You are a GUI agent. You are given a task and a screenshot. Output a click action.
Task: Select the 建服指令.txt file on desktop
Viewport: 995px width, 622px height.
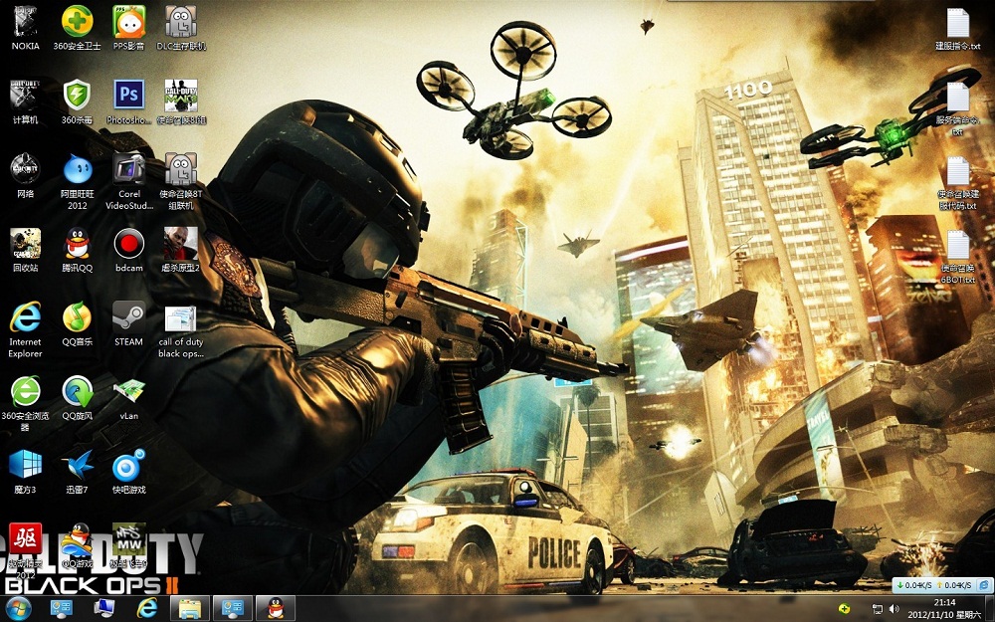point(957,24)
